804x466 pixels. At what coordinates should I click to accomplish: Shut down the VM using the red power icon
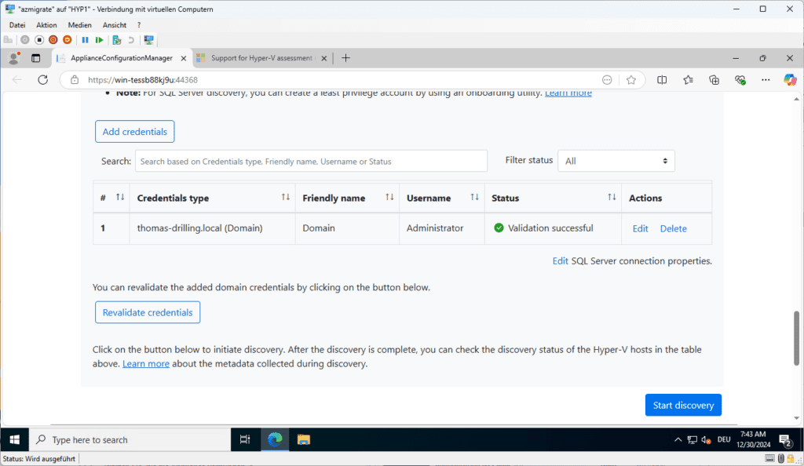(x=53, y=40)
